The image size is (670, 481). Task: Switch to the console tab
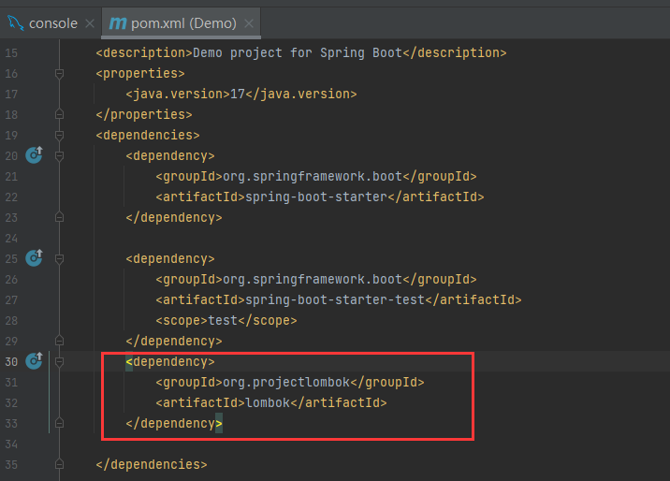[x=52, y=22]
